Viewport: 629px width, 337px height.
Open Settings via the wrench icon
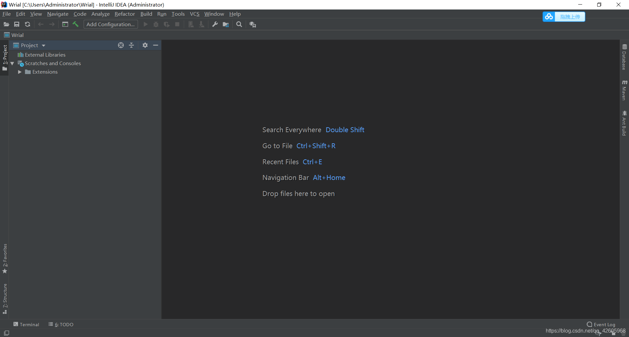pyautogui.click(x=215, y=24)
